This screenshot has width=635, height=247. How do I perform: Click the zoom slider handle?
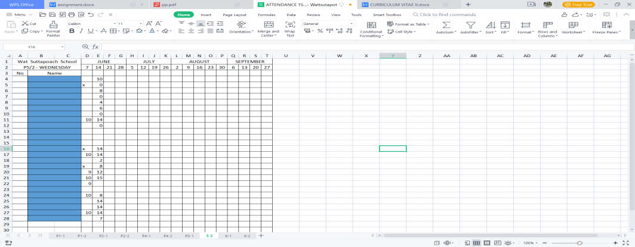coord(579,243)
